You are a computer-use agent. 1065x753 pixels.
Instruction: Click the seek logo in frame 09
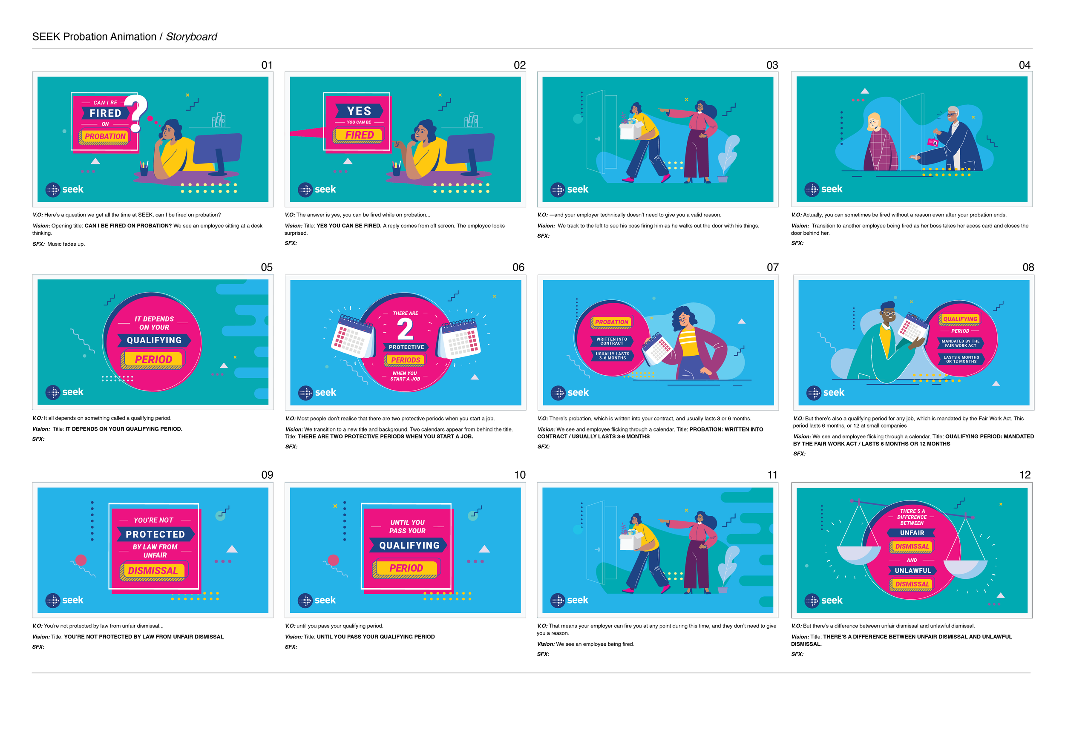click(64, 600)
